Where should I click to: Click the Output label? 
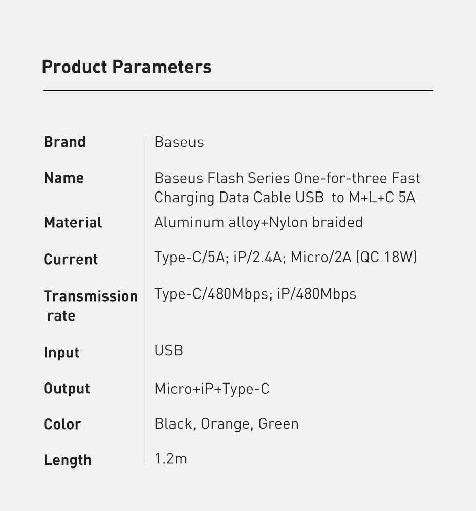coord(67,389)
